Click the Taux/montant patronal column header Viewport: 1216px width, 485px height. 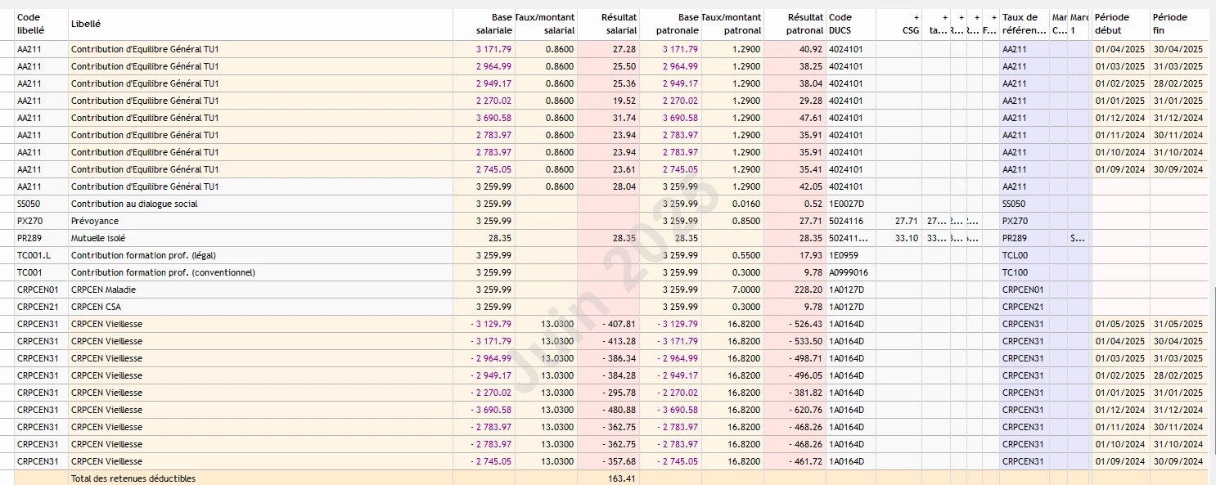(x=732, y=24)
